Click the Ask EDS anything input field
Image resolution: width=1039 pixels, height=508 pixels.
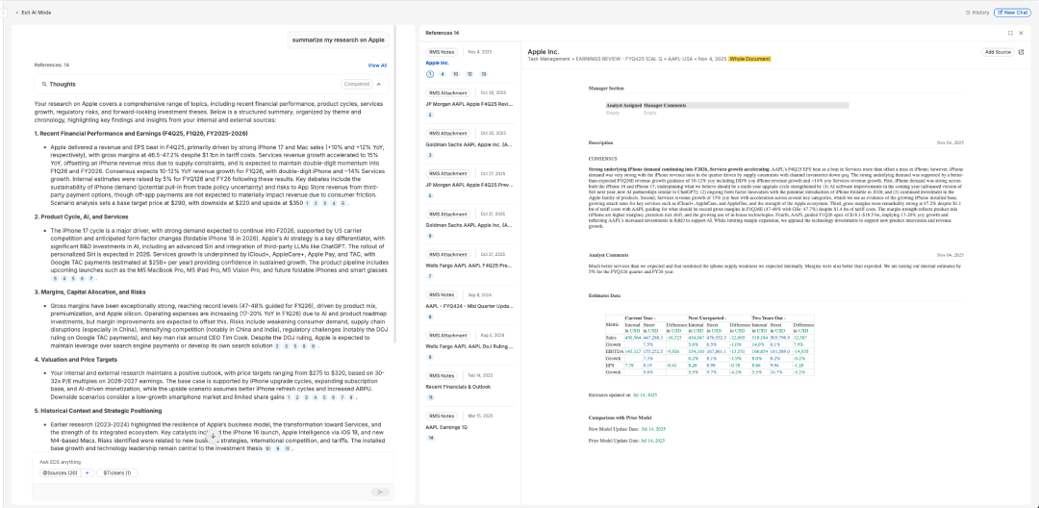click(x=212, y=462)
